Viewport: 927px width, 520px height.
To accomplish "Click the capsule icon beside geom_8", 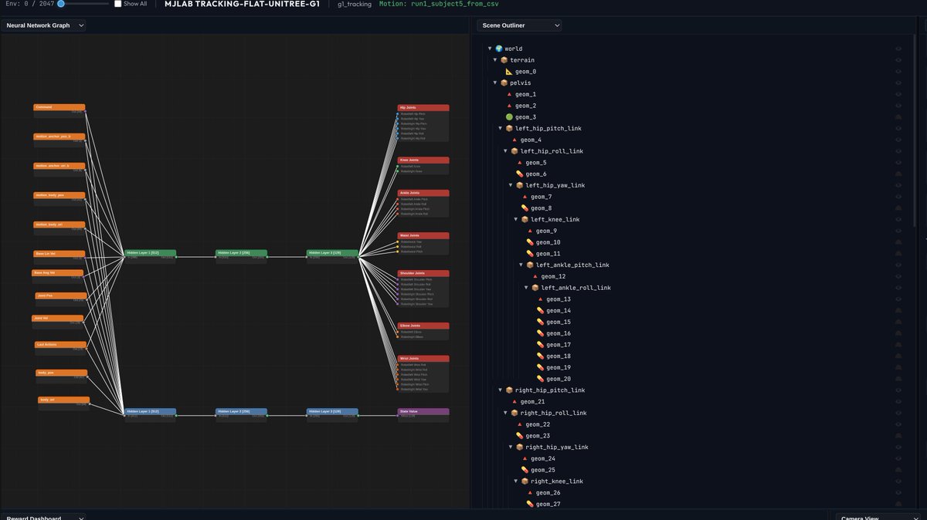I will (x=525, y=208).
